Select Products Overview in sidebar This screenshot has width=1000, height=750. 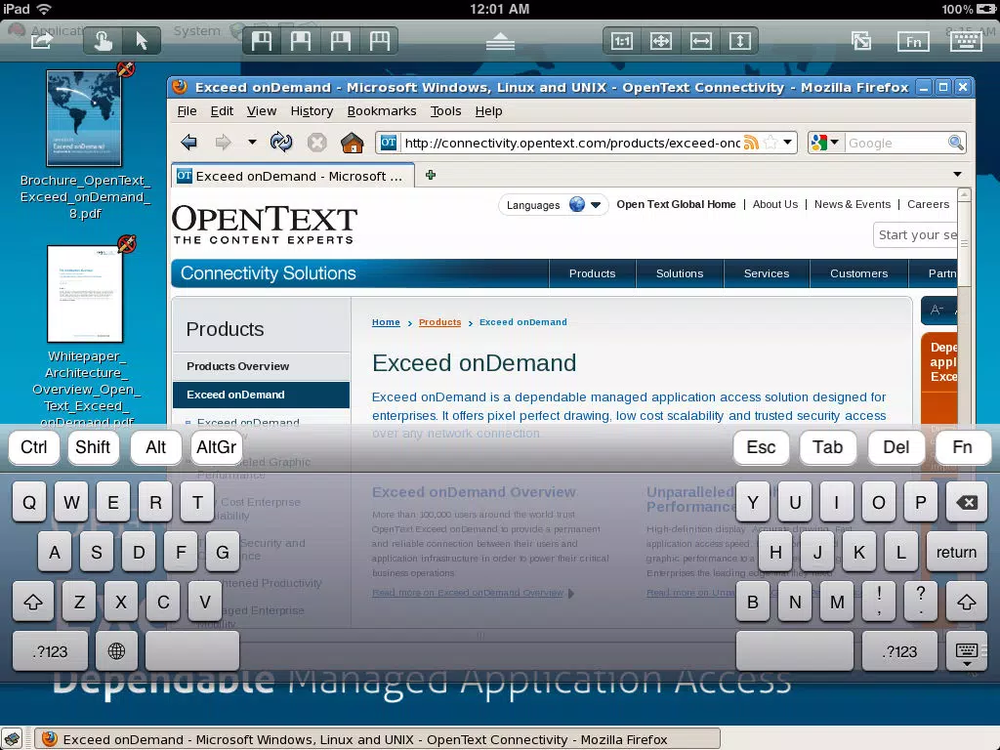261,366
